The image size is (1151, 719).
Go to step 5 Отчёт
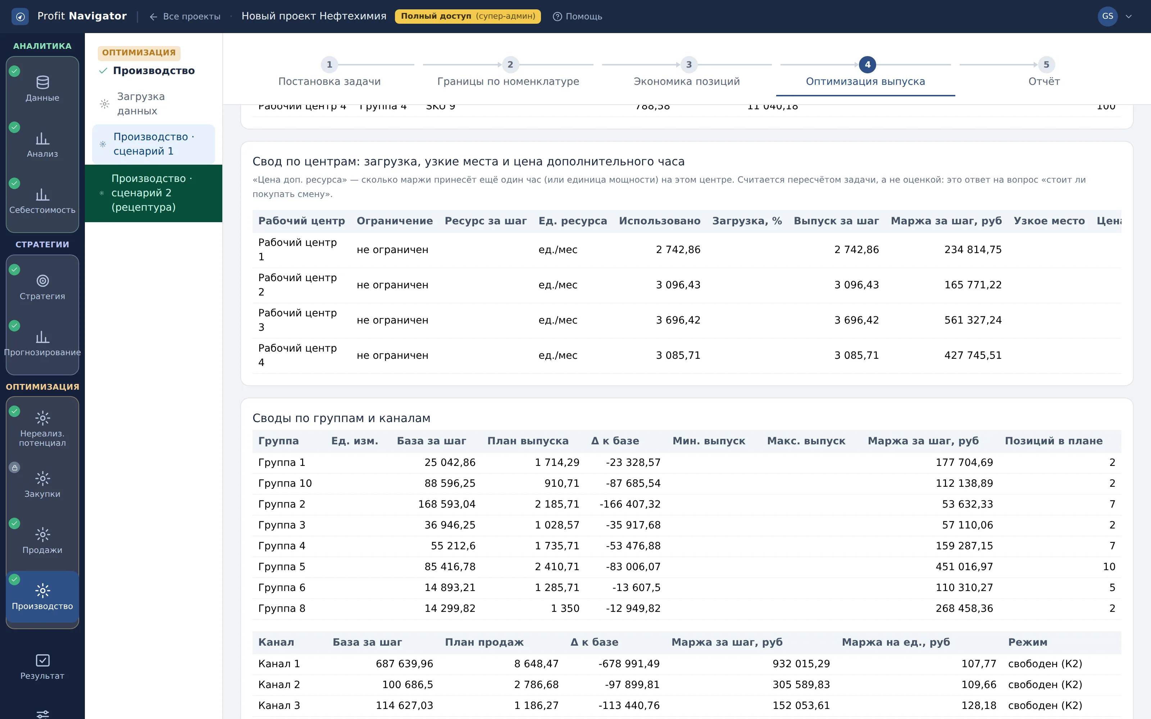(x=1044, y=72)
